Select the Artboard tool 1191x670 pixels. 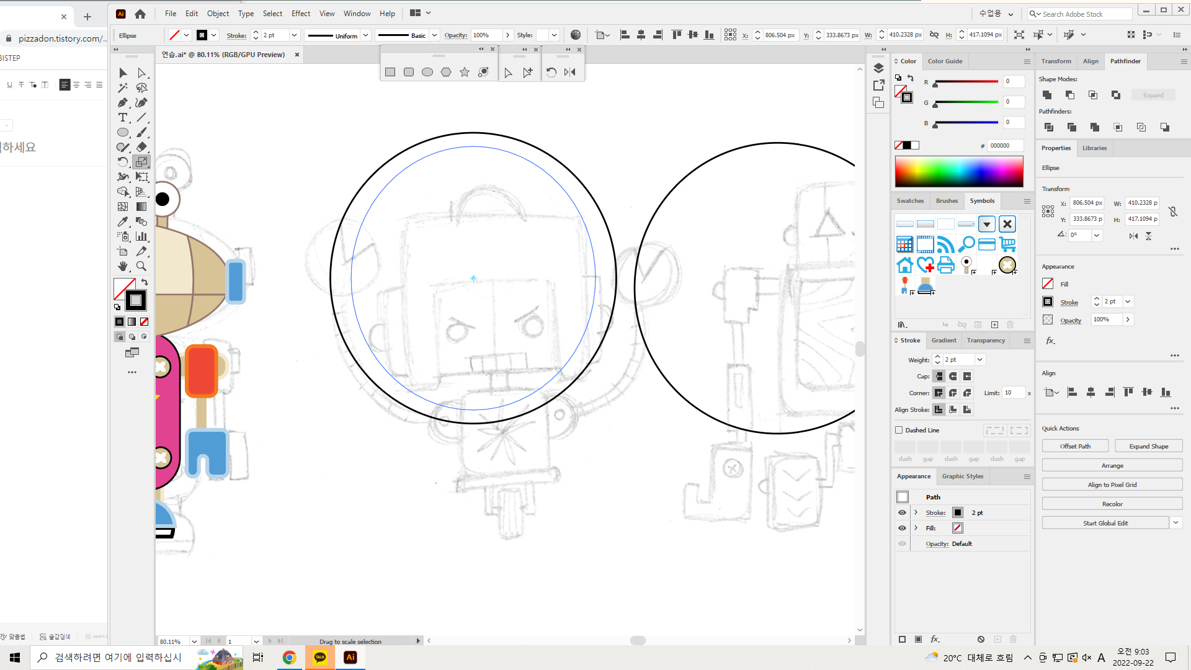pos(123,252)
